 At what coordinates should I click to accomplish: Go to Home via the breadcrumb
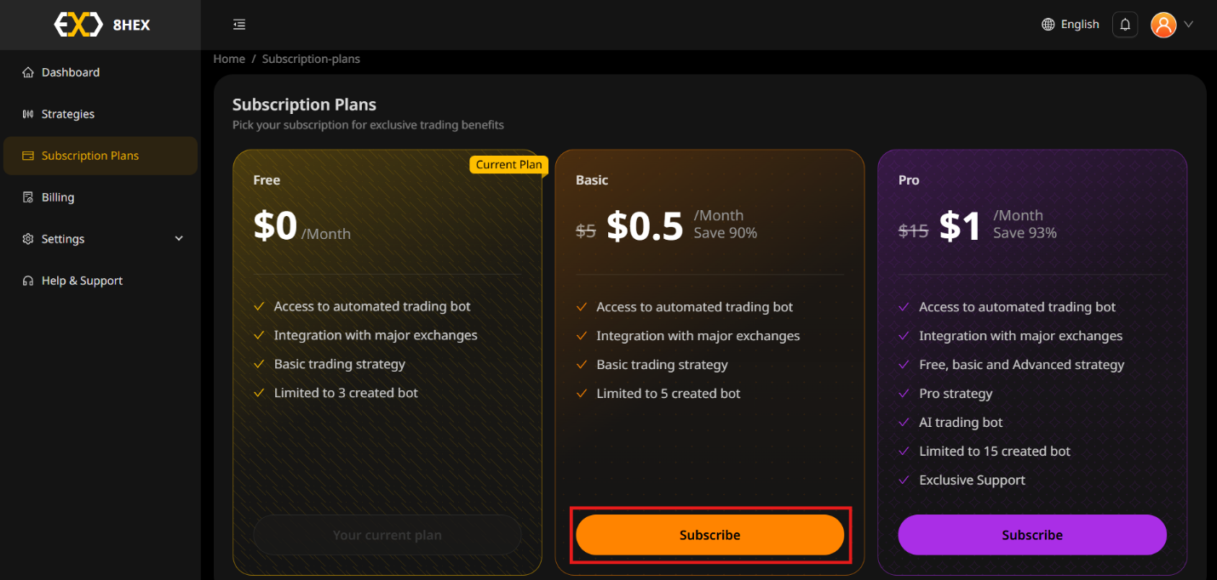click(x=229, y=58)
